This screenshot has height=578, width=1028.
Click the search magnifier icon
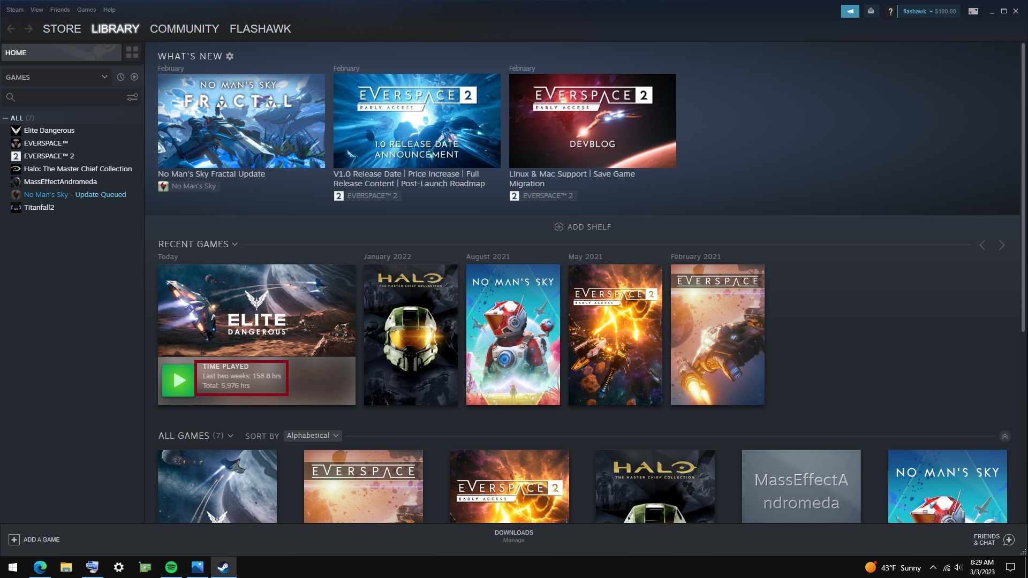point(10,97)
